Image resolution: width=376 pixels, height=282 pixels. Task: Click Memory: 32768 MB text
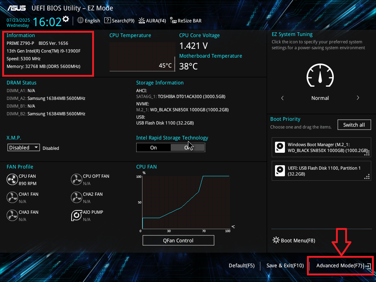[x=43, y=66]
